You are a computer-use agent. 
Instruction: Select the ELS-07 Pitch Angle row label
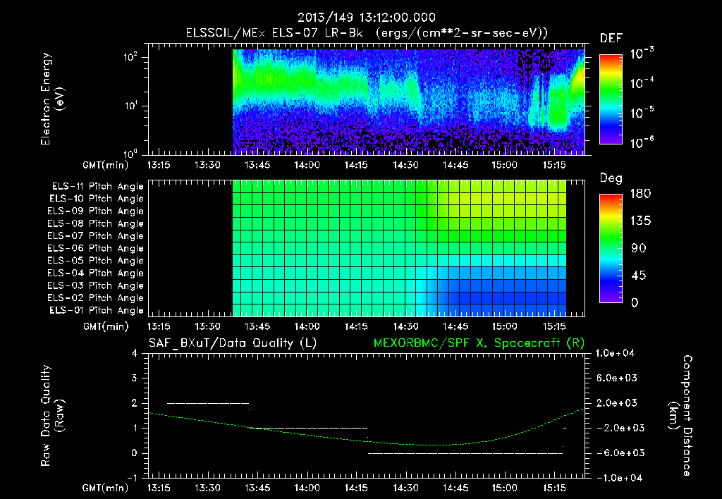click(x=95, y=235)
